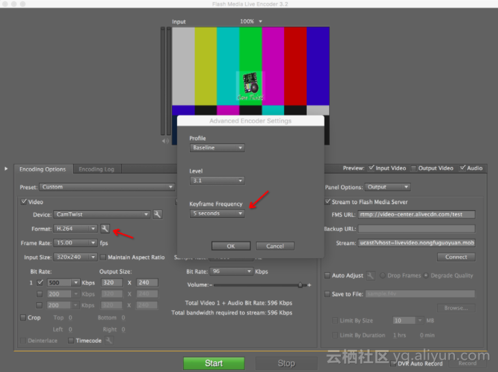Open Keyframe Frequency 5 seconds dropdown

[x=217, y=213]
